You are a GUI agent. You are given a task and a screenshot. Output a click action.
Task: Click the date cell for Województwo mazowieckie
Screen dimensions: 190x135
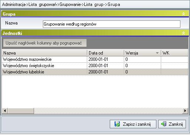[x=105, y=59]
